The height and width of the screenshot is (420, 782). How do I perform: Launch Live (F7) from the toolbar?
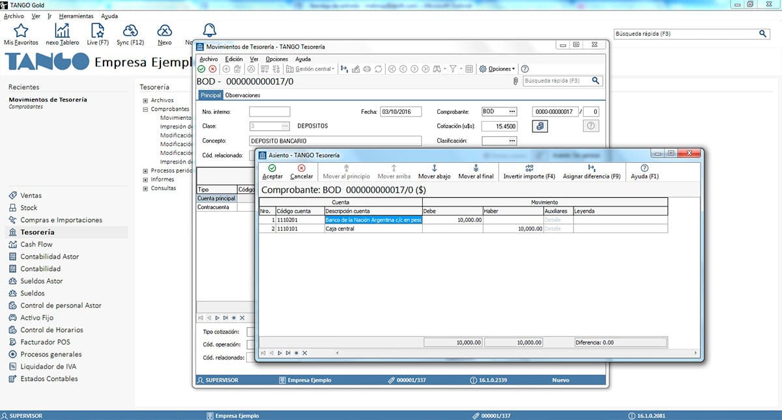97,35
